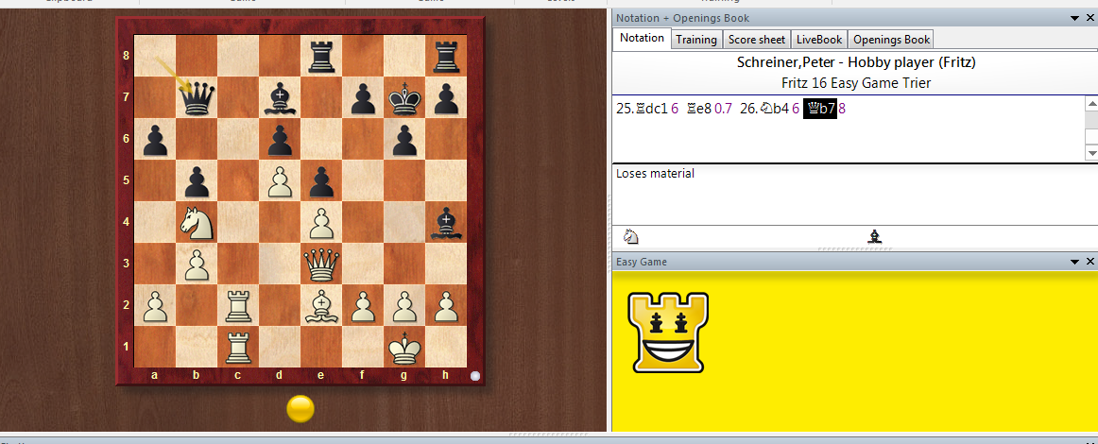Show the Score sheet tab
This screenshot has height=444, width=1098.
756,39
